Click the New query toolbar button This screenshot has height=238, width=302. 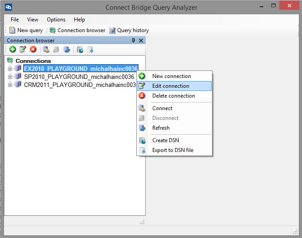[26, 30]
